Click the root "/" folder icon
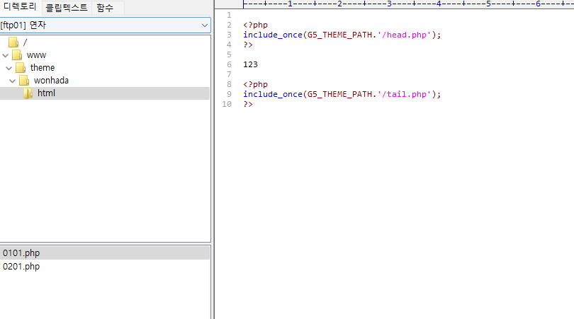The image size is (574, 319). (x=13, y=42)
